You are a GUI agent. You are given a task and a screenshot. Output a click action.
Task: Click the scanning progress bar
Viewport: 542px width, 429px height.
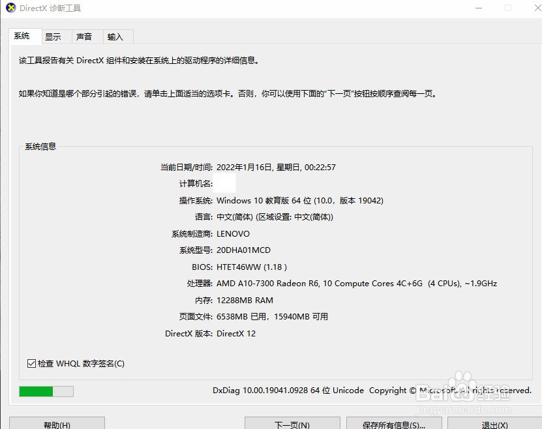46,391
